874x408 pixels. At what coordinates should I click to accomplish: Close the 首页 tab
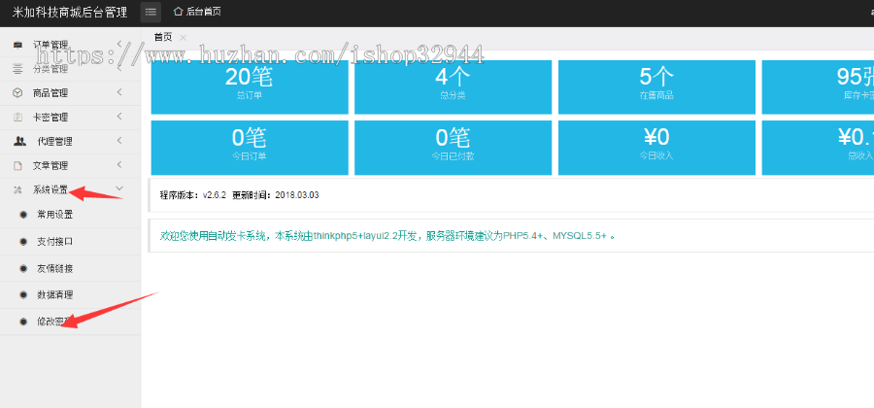[183, 37]
